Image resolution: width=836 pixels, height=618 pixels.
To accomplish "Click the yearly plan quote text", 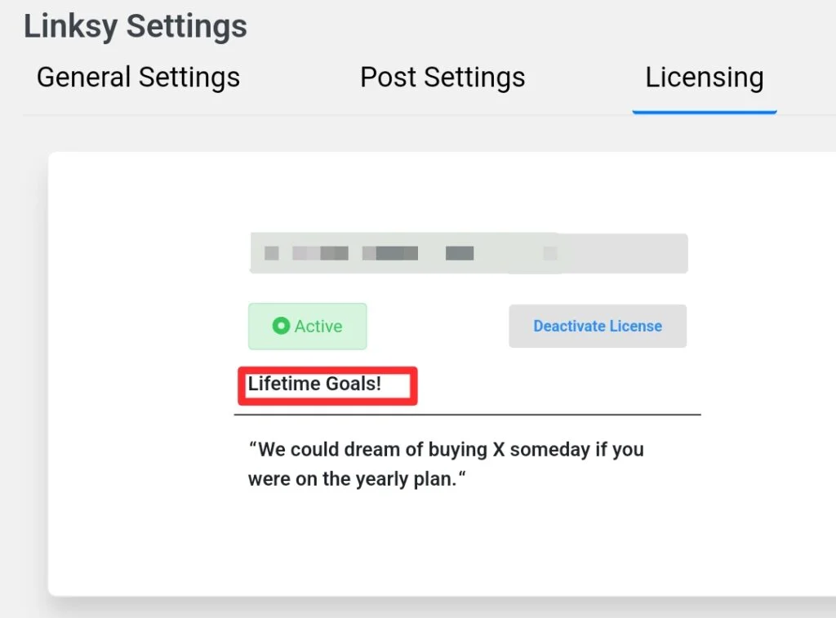I will (446, 464).
